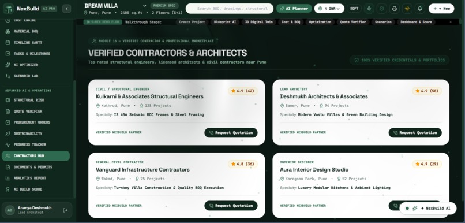This screenshot has height=223, width=465.
Task: Open Kulkarni & Associates Structural Engineers title
Action: [x=149, y=96]
